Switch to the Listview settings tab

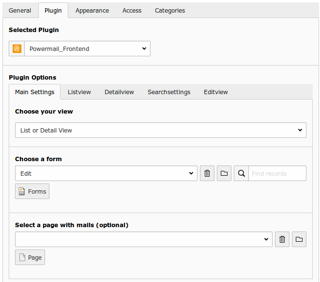[x=79, y=92]
